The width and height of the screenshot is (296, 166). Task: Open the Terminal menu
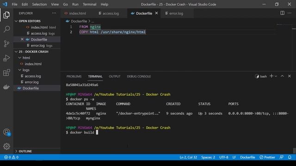click(89, 4)
